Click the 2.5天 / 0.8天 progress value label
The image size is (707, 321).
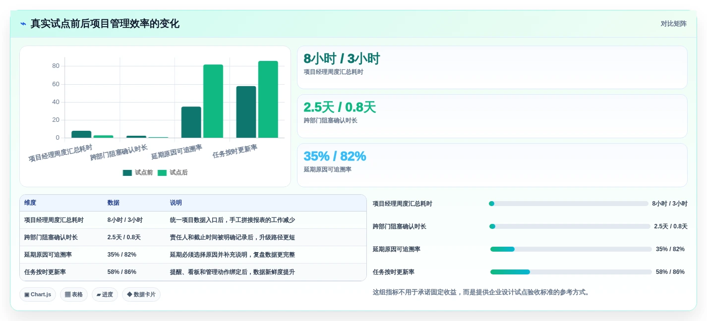pos(671,226)
